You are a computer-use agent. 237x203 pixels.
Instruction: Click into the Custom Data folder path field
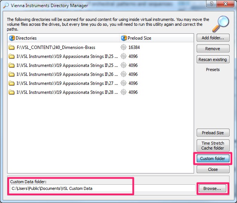103,188
